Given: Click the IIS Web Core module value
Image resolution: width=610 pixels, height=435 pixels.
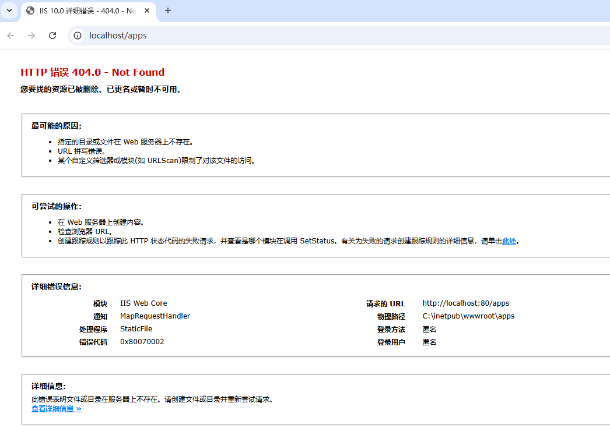Looking at the screenshot, I should pos(143,303).
